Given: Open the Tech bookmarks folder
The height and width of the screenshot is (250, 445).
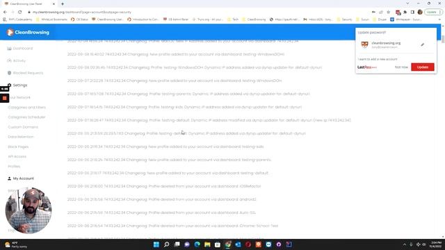Looking at the screenshot, I should click(233, 19).
